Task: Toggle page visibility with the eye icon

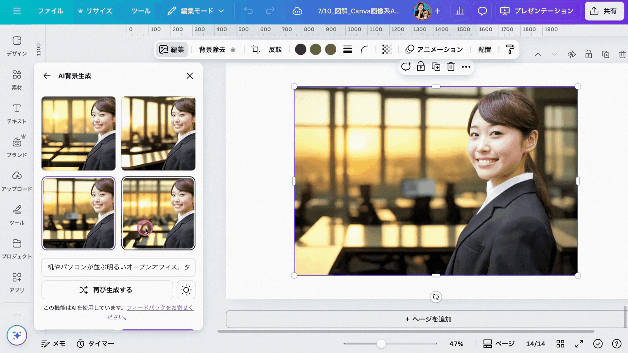Action: coord(571,55)
